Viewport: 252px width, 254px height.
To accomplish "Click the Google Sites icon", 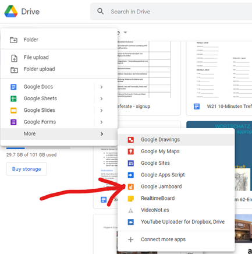I will pyautogui.click(x=131, y=163).
